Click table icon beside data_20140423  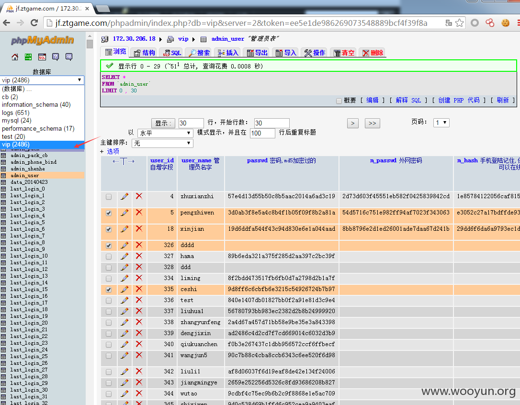pos(4,182)
